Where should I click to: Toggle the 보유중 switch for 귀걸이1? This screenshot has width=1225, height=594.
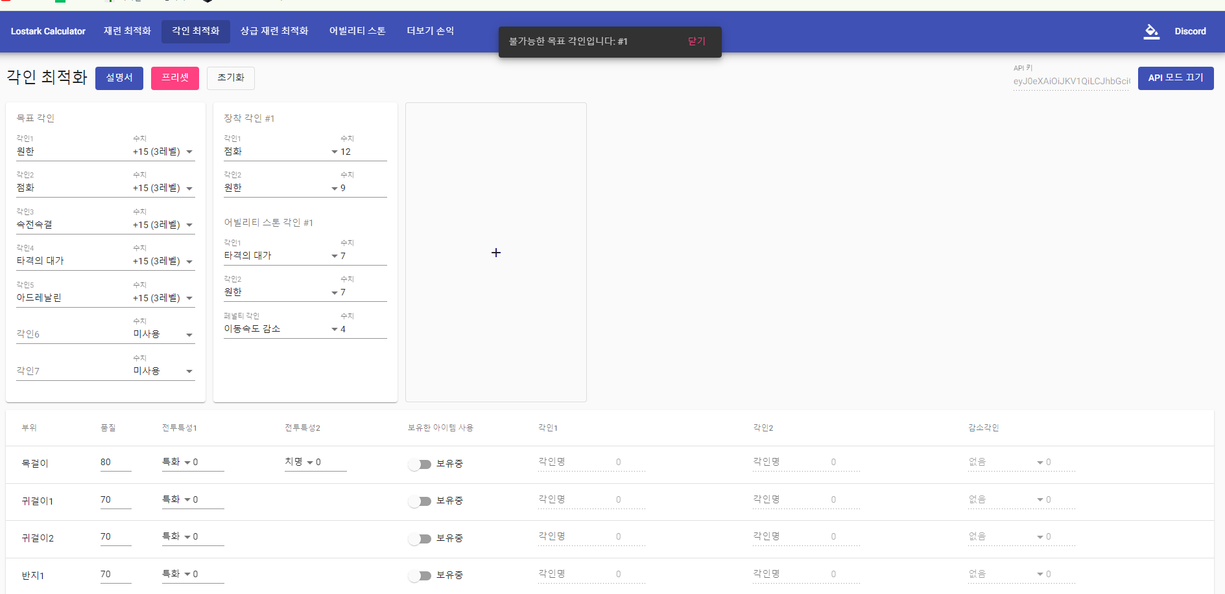pos(420,501)
